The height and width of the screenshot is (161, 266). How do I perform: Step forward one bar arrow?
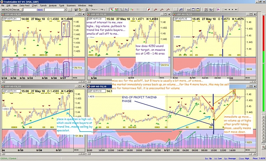tap(232, 10)
